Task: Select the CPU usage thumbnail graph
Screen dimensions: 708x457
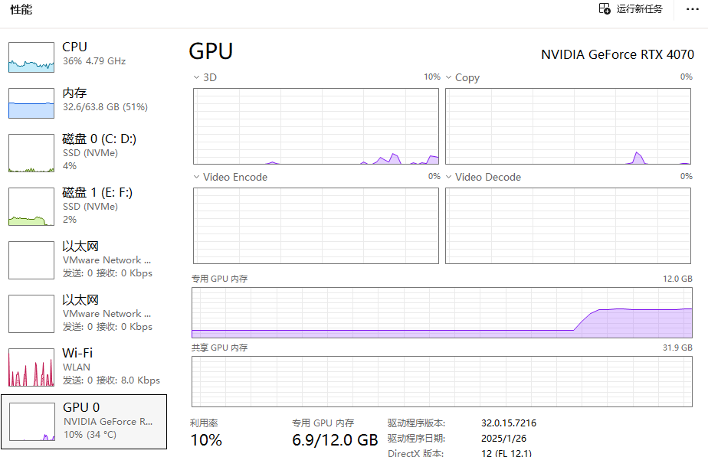Action: tap(31, 57)
